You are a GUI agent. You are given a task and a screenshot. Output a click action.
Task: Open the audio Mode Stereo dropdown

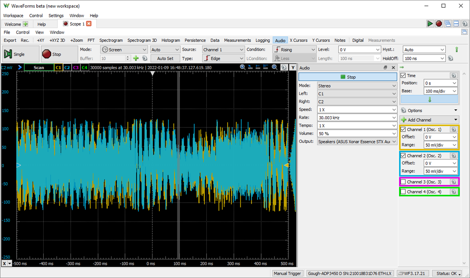point(357,86)
